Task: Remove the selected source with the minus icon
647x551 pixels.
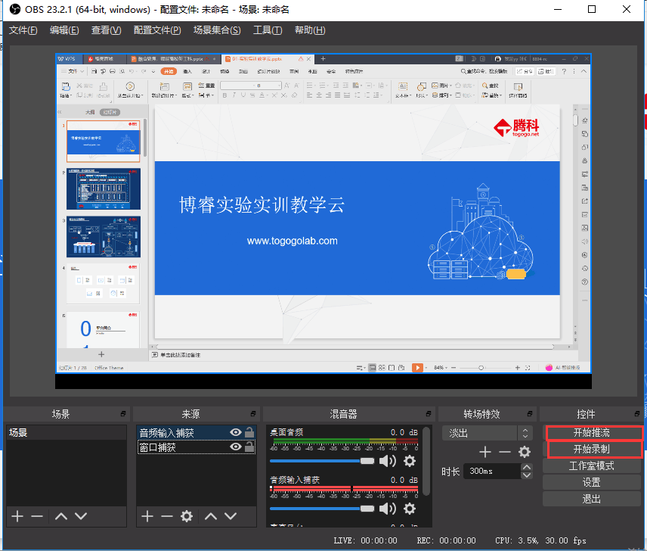Action: [167, 516]
